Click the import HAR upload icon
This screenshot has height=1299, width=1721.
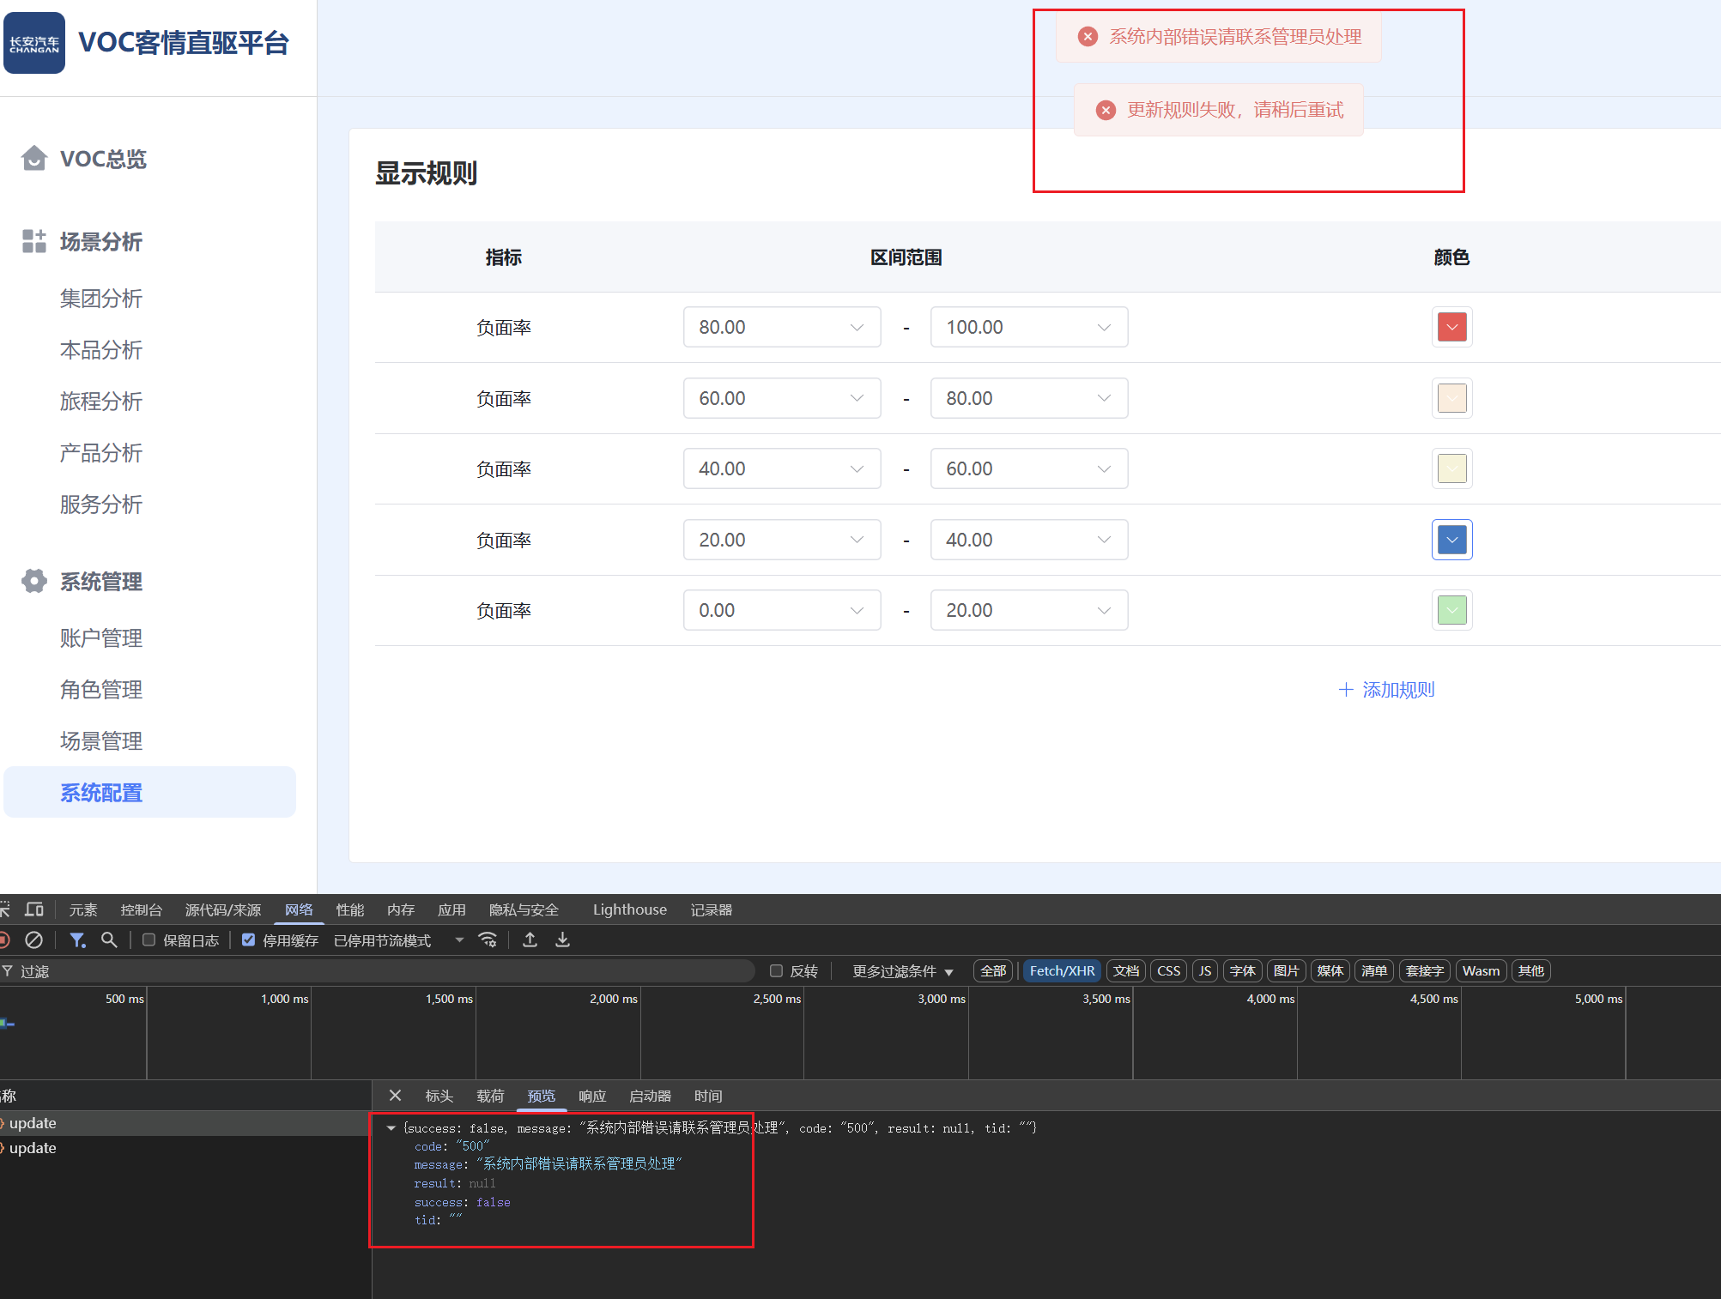(x=530, y=940)
